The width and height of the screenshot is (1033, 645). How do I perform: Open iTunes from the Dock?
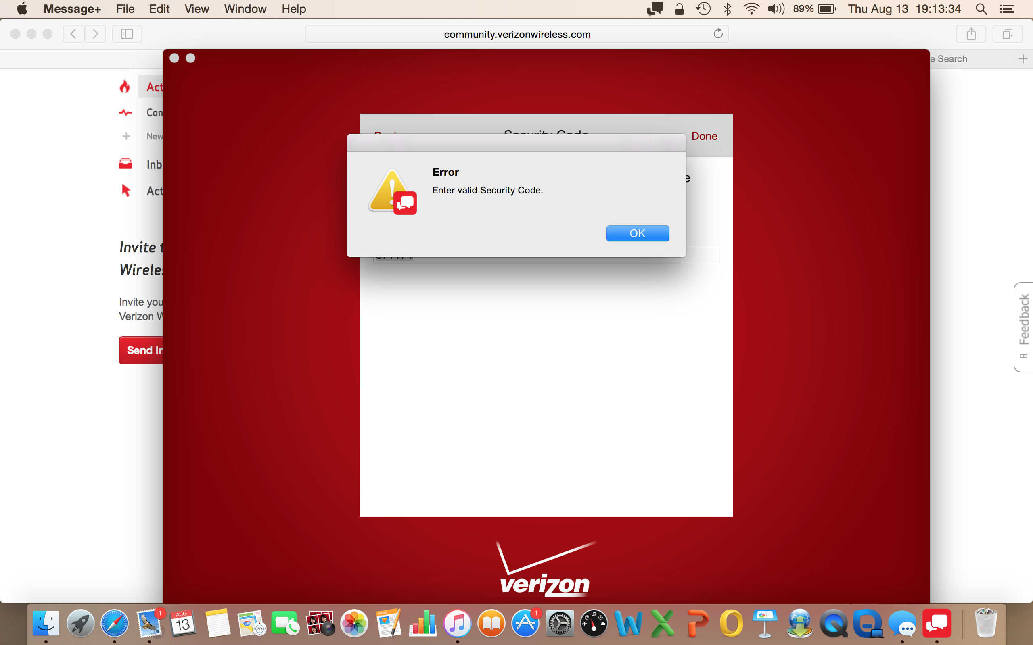457,623
